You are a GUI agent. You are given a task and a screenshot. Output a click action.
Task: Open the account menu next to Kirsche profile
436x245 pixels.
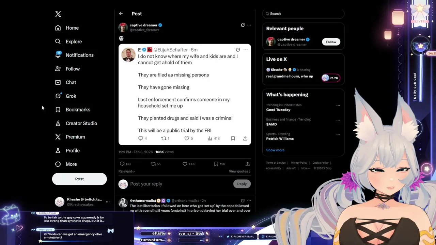coord(108,202)
